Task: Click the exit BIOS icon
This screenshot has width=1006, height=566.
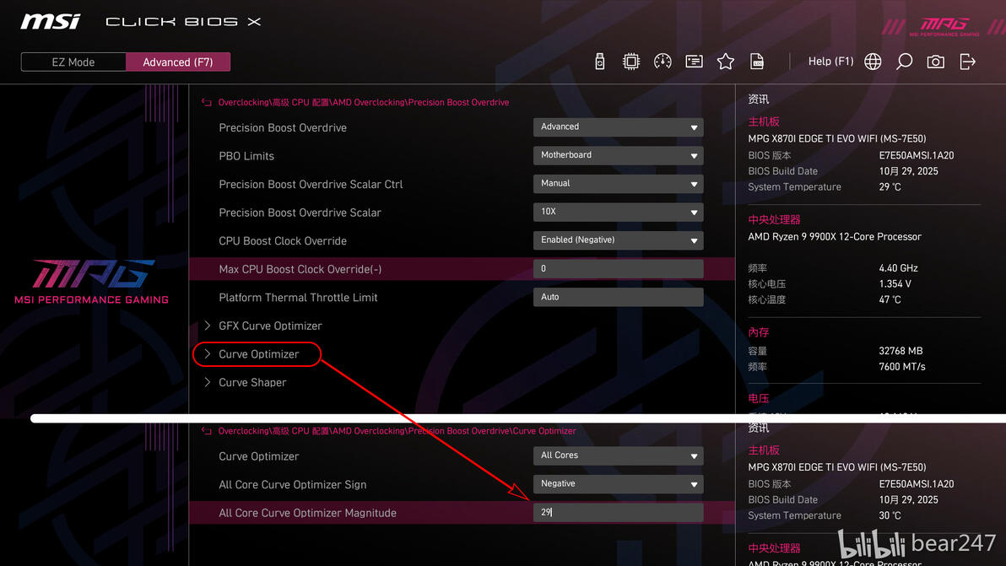Action: [x=967, y=62]
